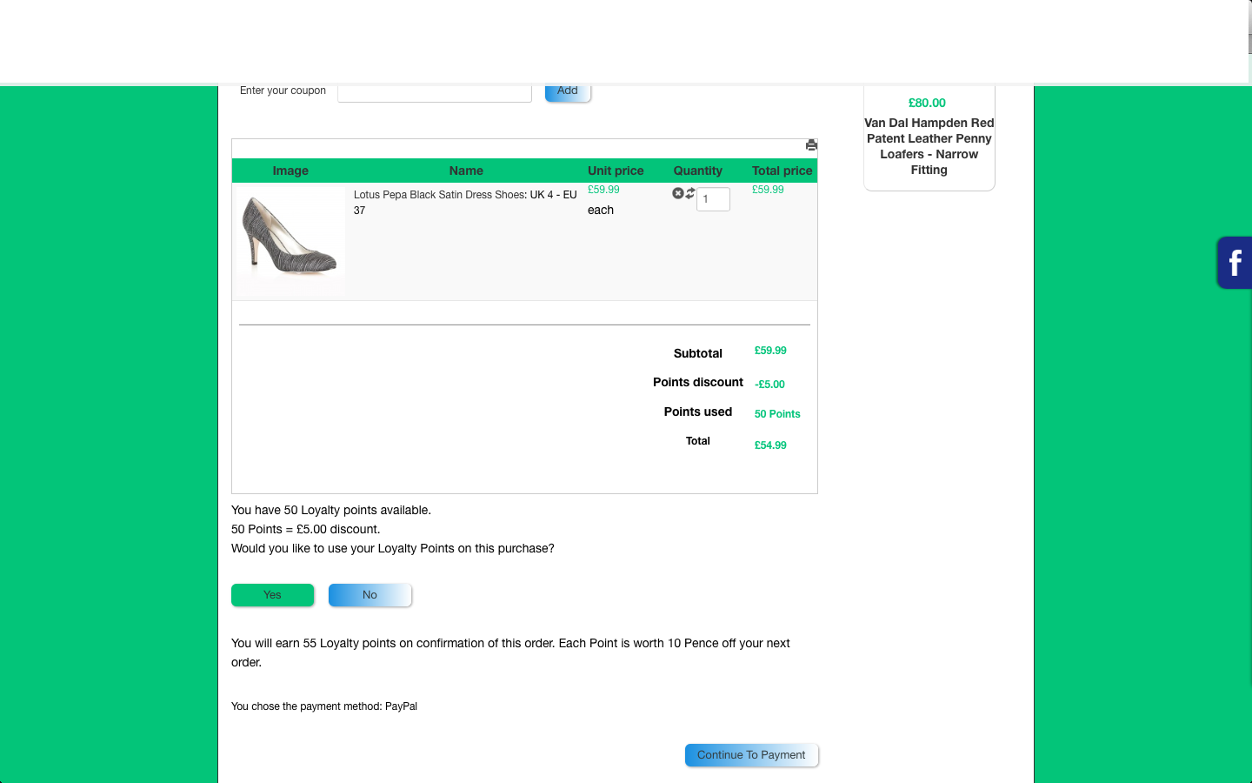Click the Name column header
The height and width of the screenshot is (783, 1252).
tap(466, 171)
